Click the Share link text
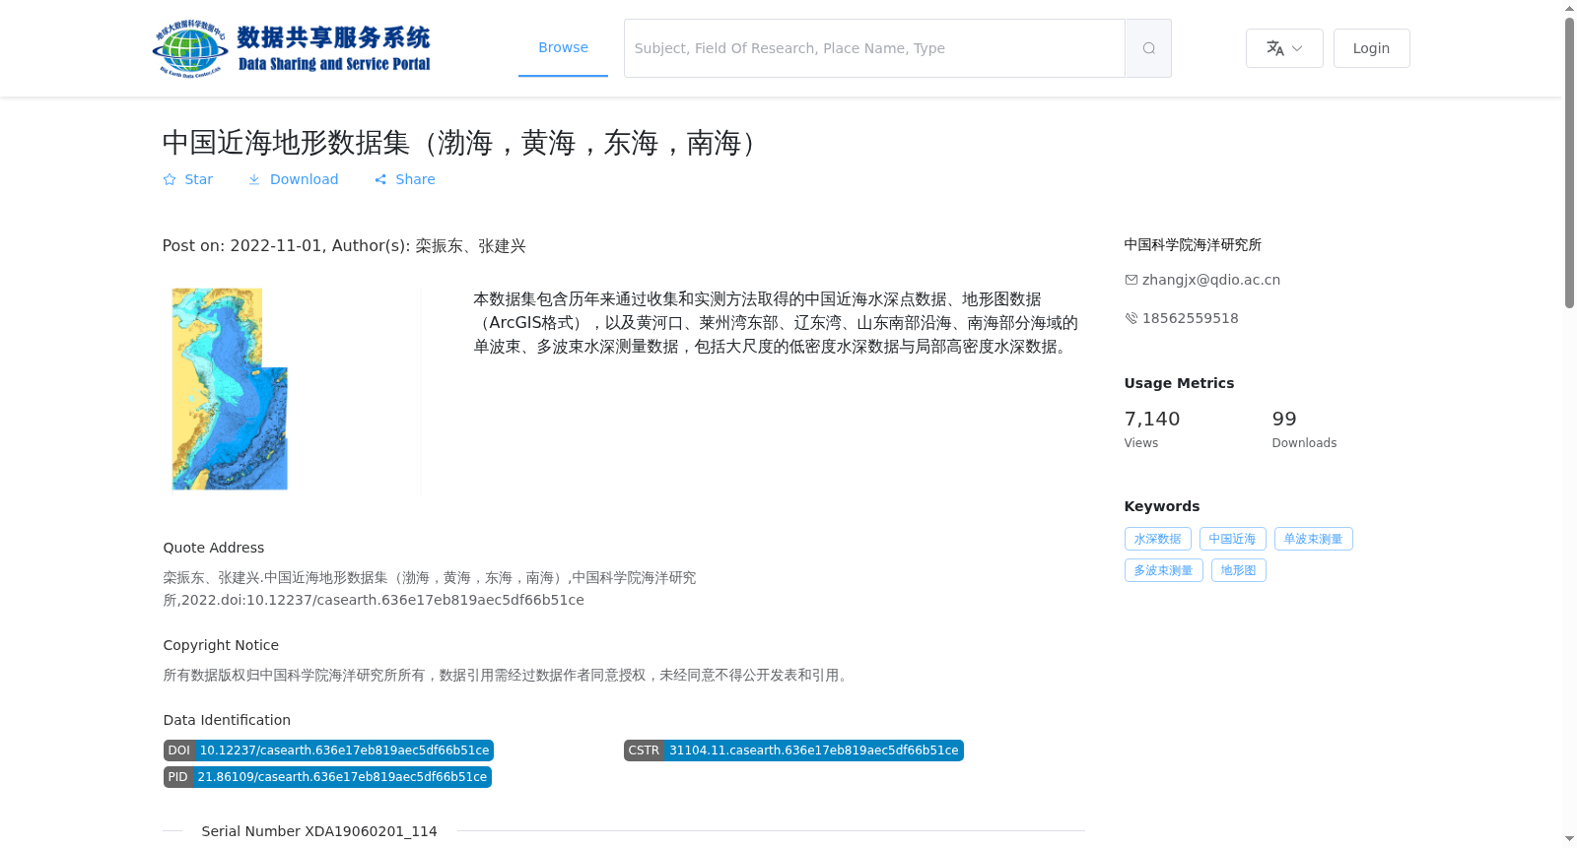This screenshot has height=848, width=1577. coord(415,179)
